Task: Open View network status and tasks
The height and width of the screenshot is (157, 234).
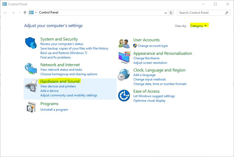Action: pyautogui.click(x=61, y=69)
